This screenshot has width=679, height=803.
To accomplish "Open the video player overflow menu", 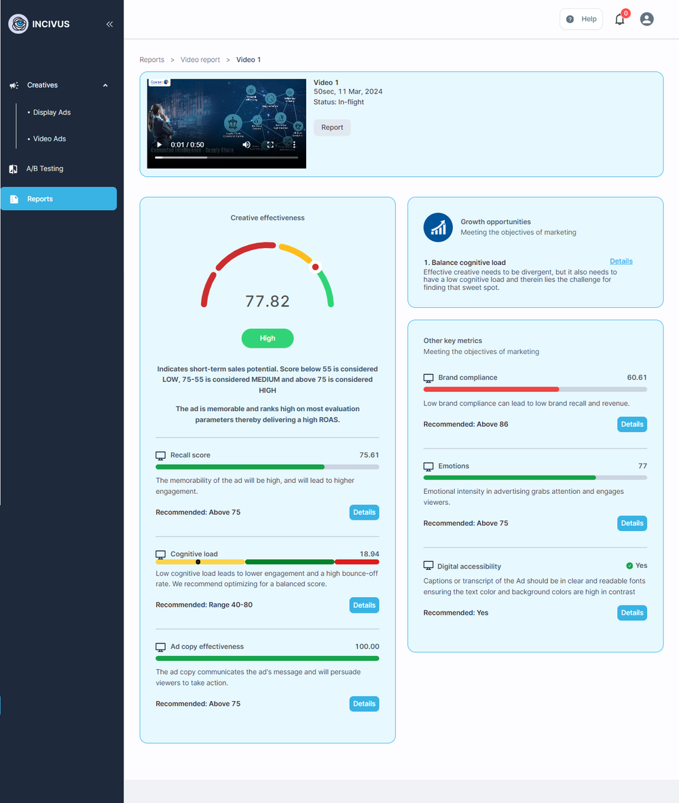I will tap(295, 144).
